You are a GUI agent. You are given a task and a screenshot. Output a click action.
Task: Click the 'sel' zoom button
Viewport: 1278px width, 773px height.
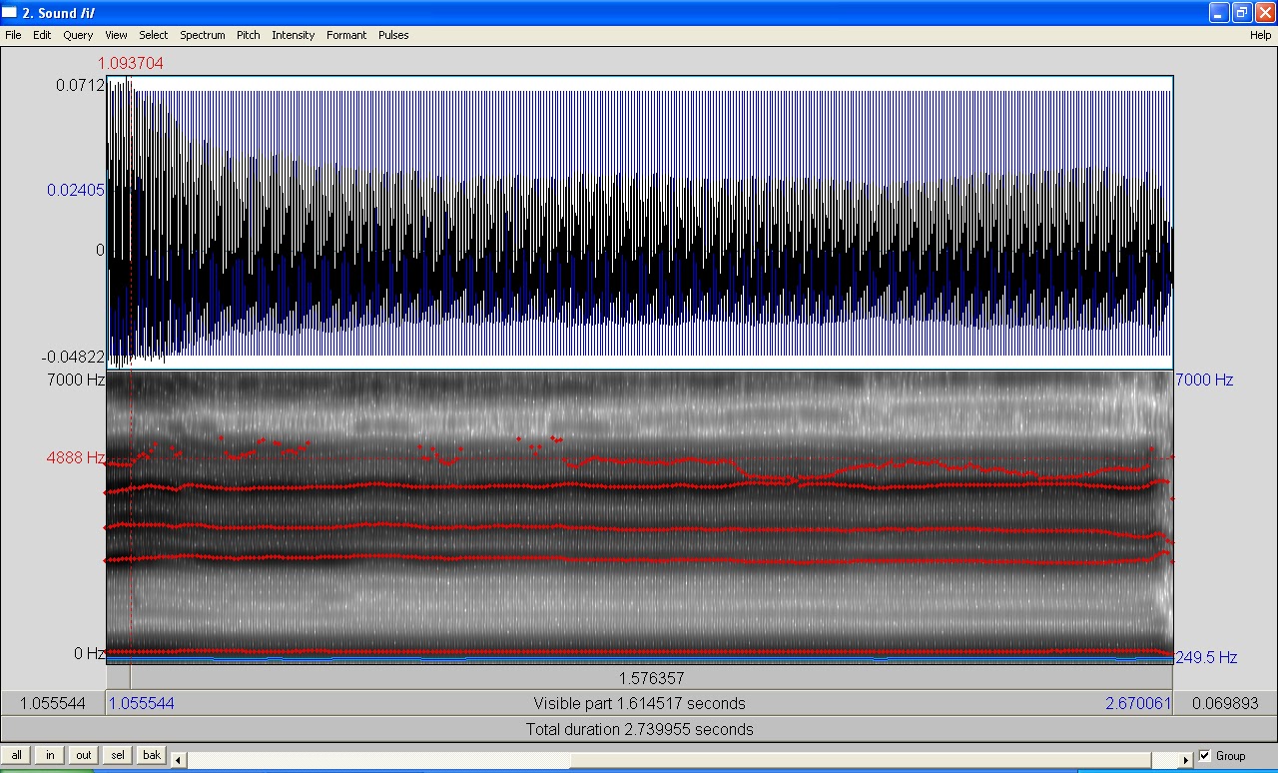coord(118,755)
